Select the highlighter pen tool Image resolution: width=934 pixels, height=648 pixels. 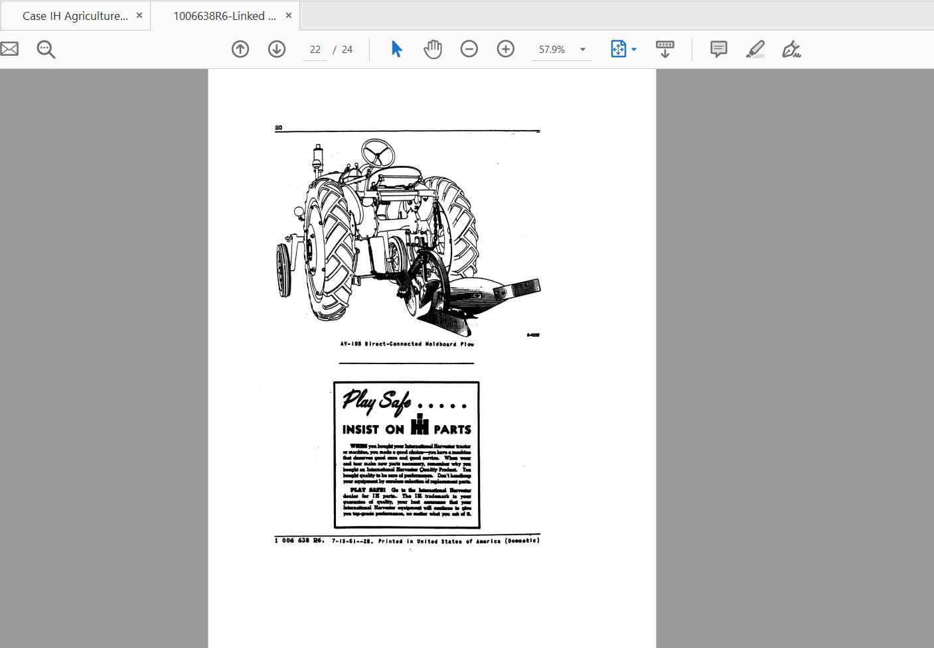(x=755, y=49)
